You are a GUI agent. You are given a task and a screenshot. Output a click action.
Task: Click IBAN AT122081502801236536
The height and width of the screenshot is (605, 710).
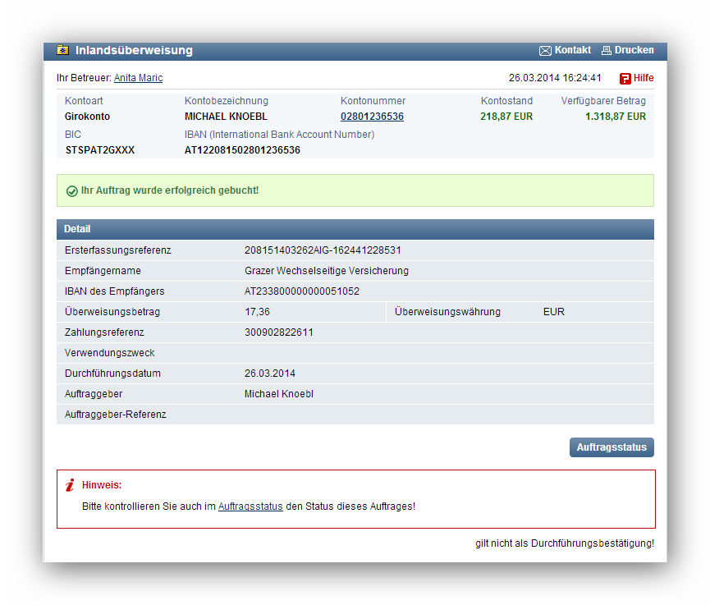[242, 150]
